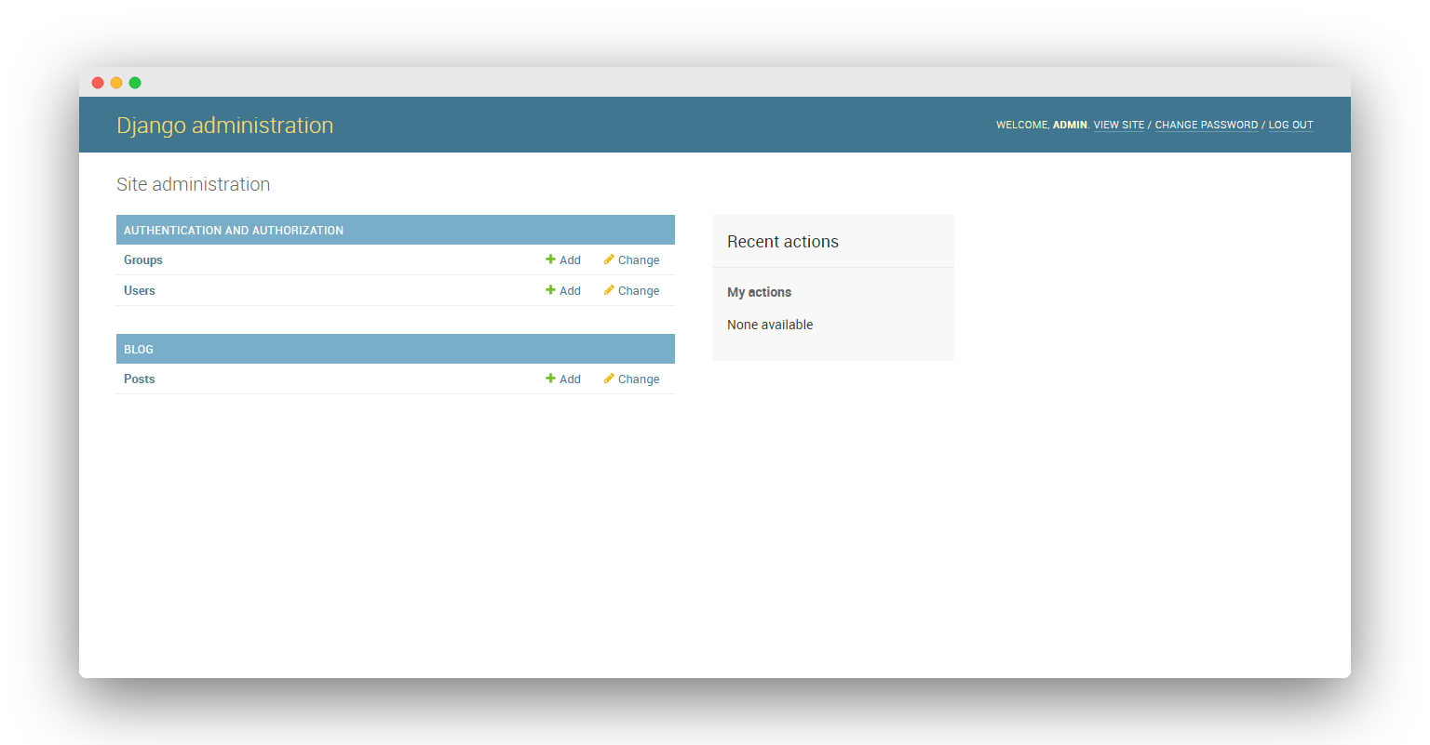1430x745 pixels.
Task: Open the Groups model link
Action: click(143, 260)
